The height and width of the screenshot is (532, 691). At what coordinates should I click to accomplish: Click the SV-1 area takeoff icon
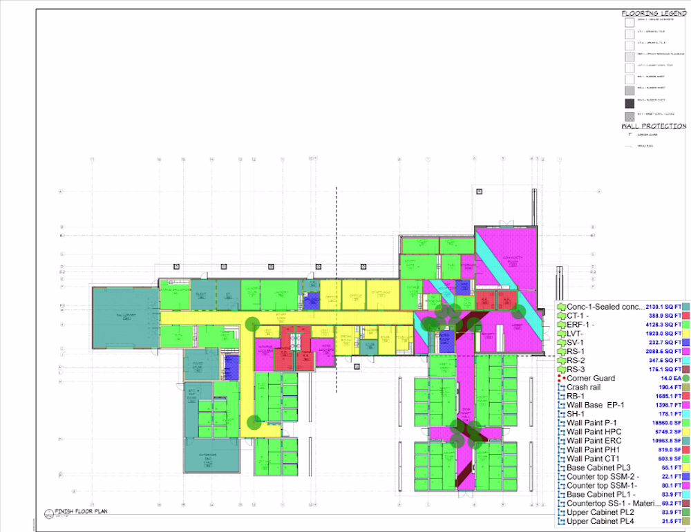point(561,343)
